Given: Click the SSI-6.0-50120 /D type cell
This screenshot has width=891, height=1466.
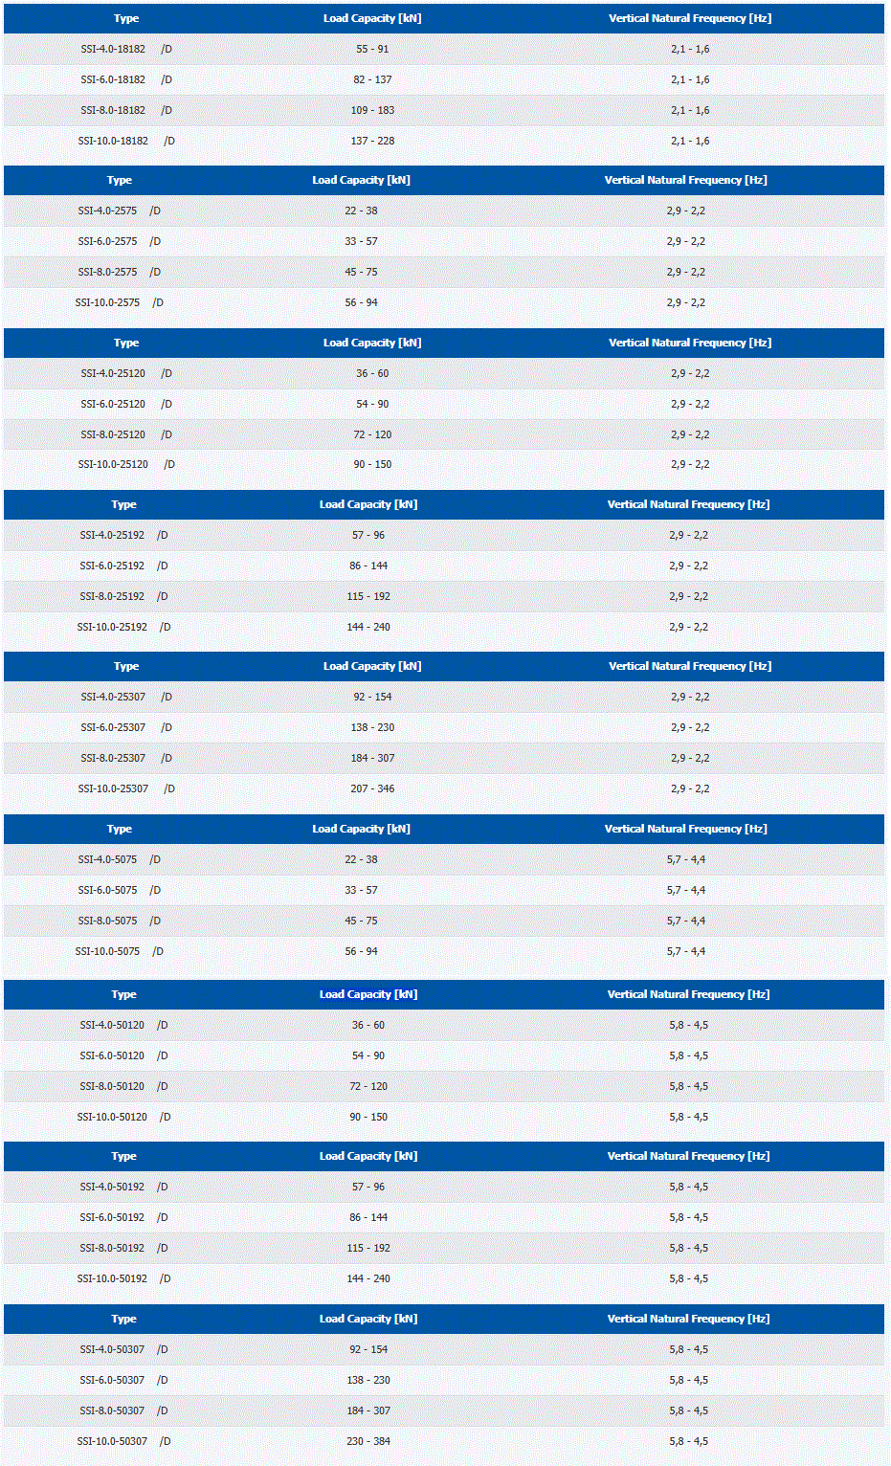Looking at the screenshot, I should click(123, 1055).
